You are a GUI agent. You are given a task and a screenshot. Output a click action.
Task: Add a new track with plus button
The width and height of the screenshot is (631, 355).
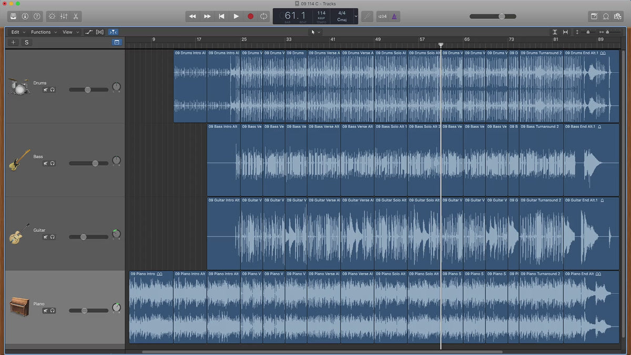click(14, 42)
